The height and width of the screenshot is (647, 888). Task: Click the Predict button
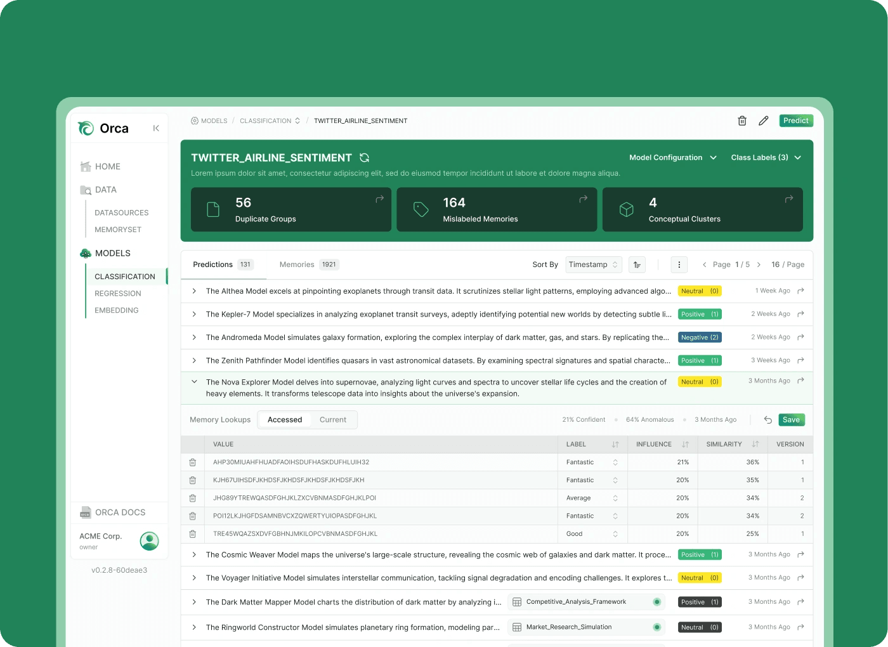795,121
